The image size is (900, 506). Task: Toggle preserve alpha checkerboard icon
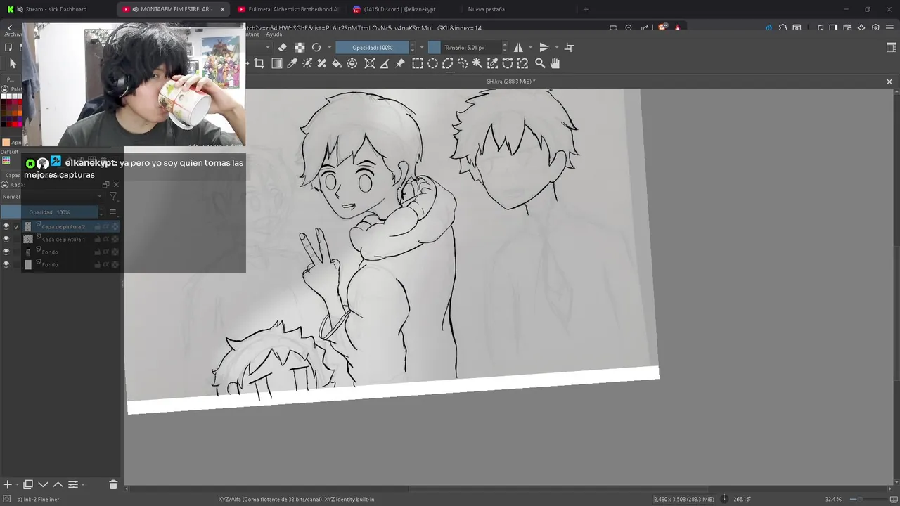(x=300, y=47)
